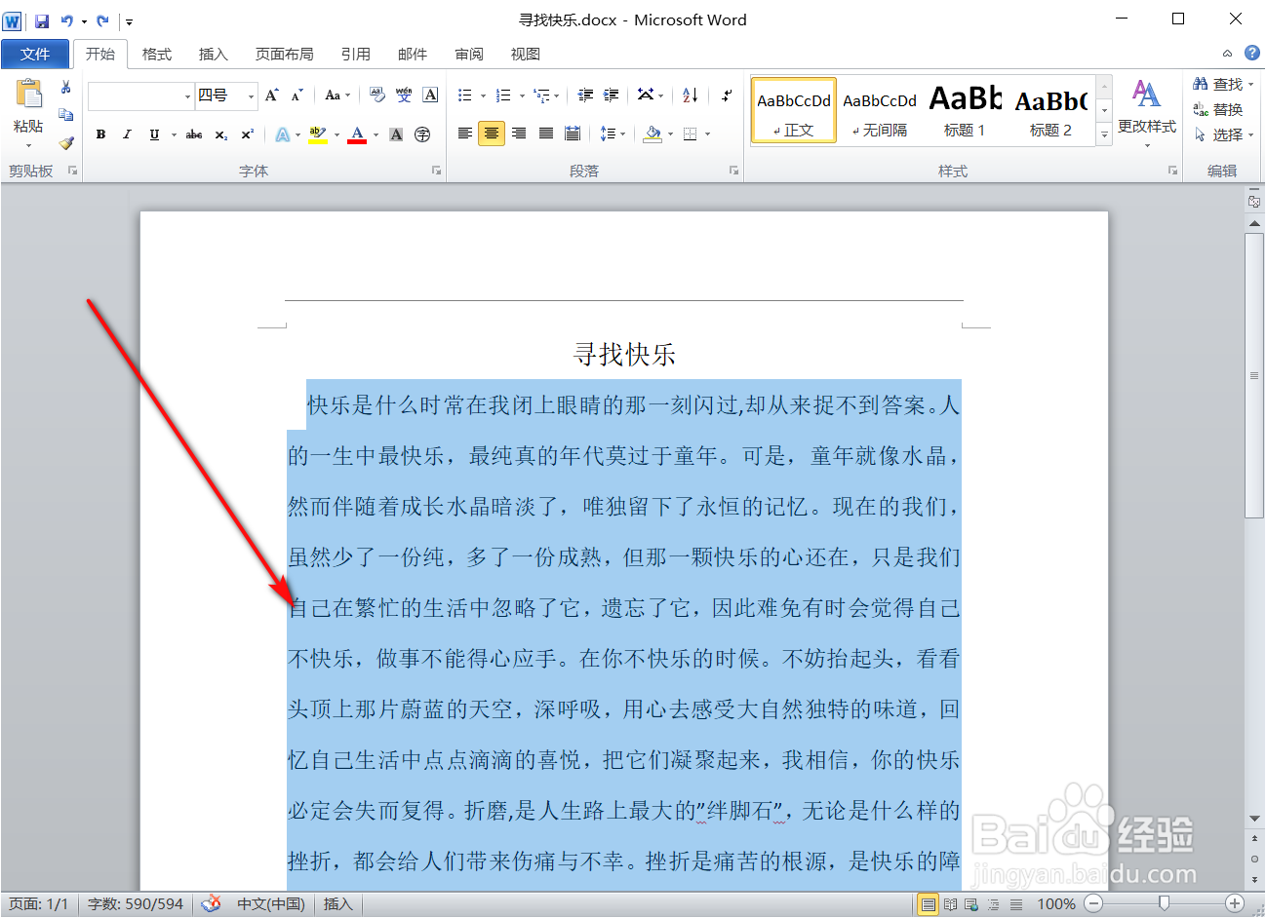Click the proofing status icon in the status bar
Image resolution: width=1266 pixels, height=918 pixels.
211,904
